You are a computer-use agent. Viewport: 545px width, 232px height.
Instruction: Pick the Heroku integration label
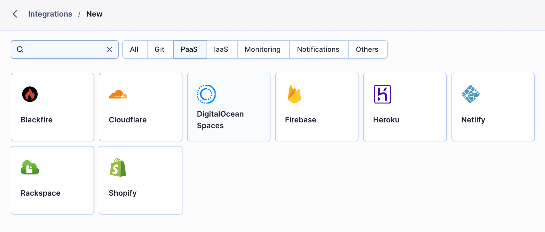[x=386, y=120]
